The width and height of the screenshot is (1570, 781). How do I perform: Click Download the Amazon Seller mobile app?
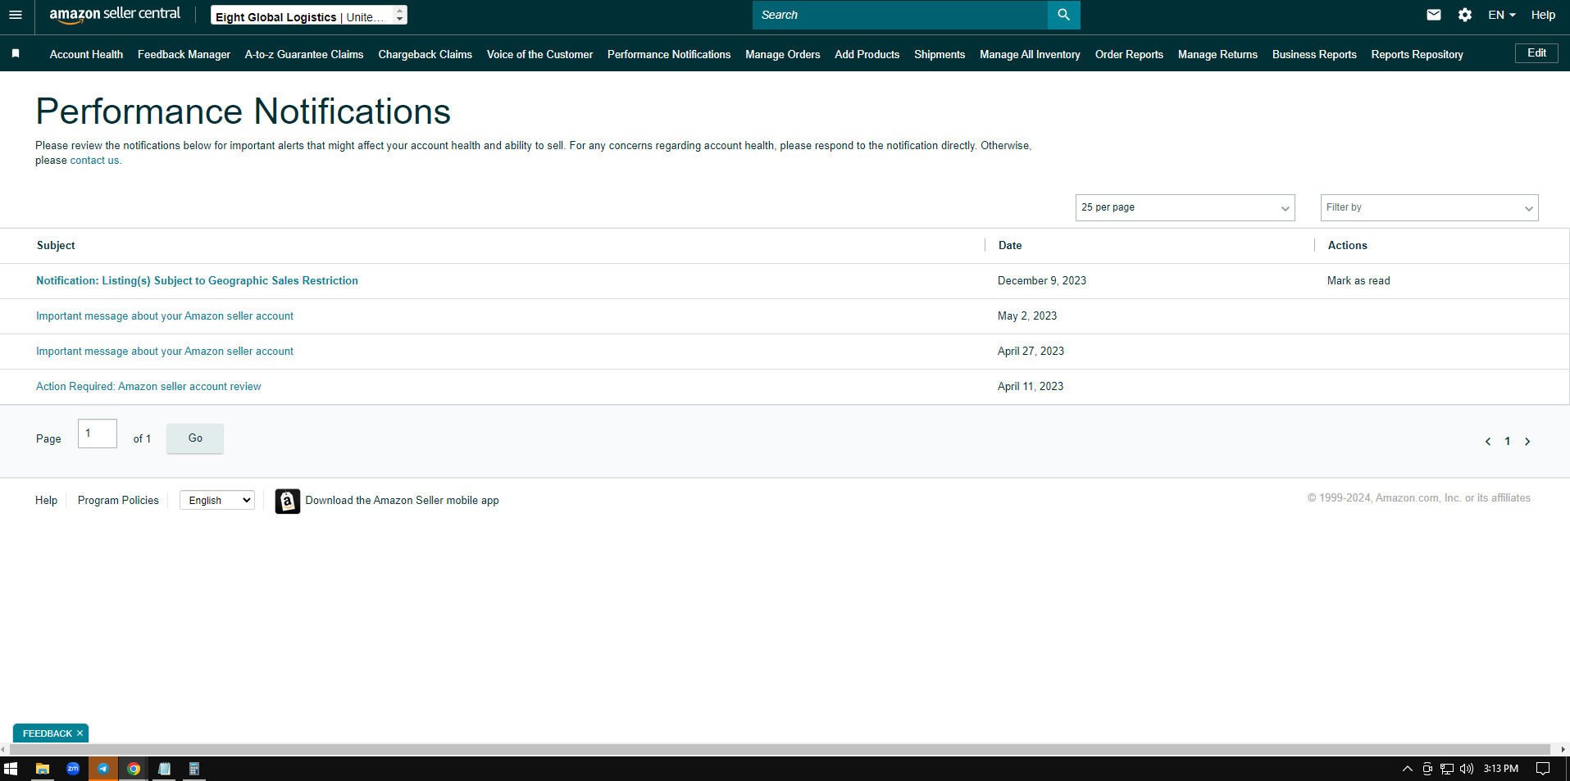tap(402, 500)
